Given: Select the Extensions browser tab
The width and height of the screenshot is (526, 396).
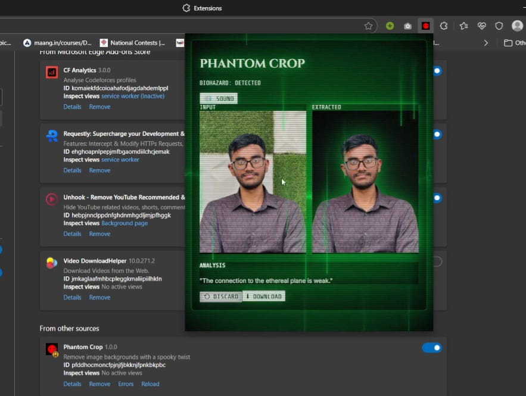Looking at the screenshot, I should (203, 8).
